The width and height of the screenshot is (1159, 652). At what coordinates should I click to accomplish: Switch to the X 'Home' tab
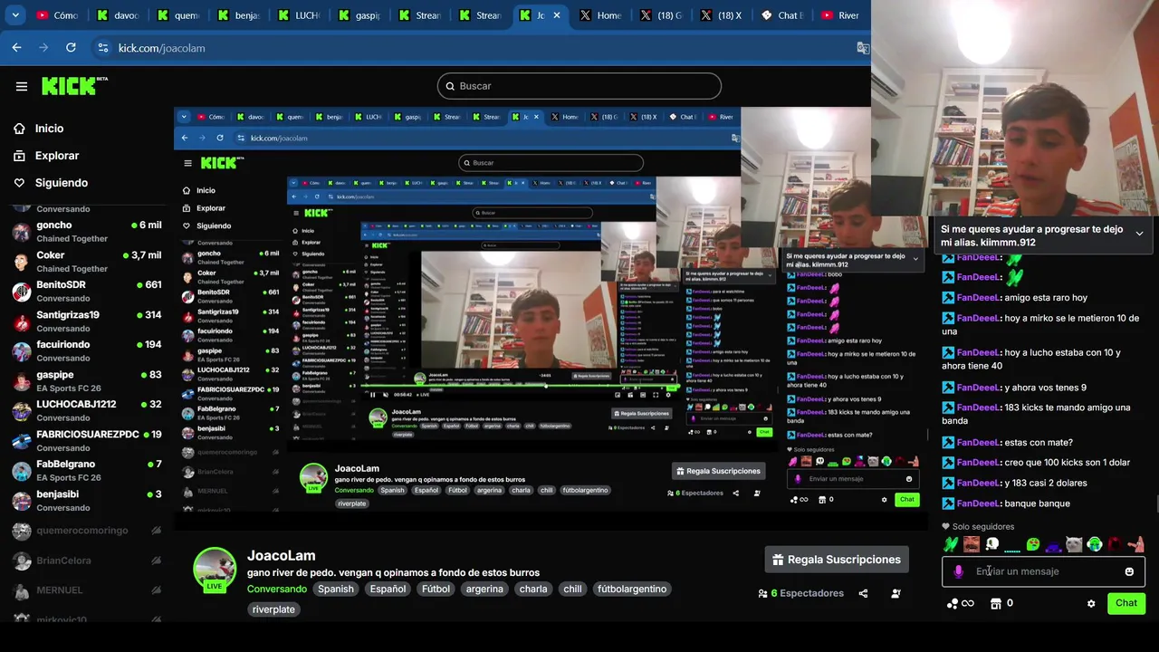(x=600, y=15)
